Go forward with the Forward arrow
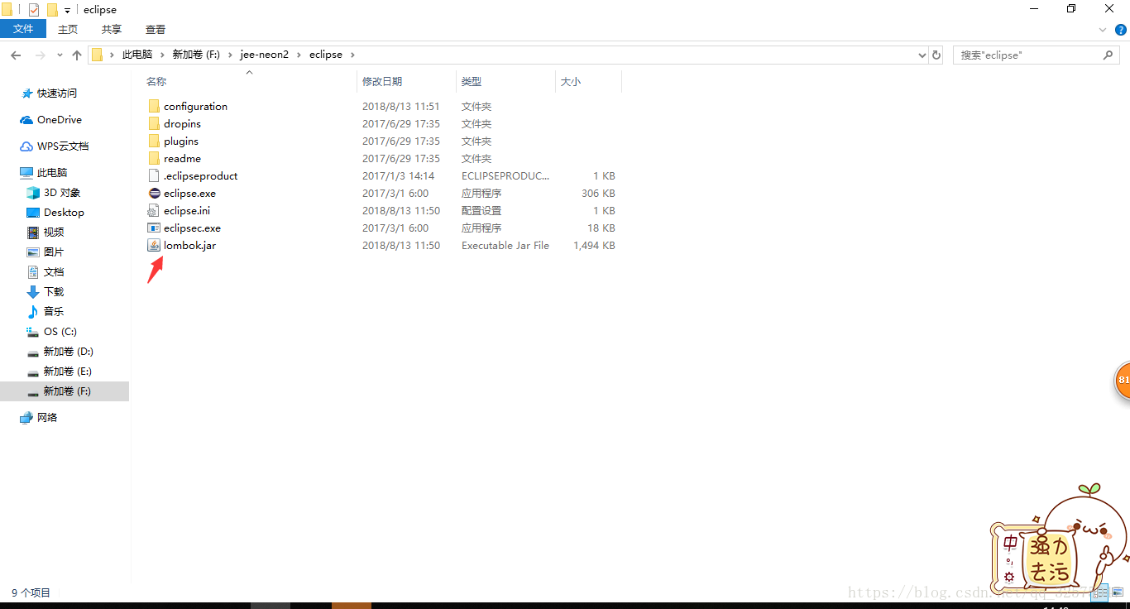Screen dimensions: 1130x609 (x=40, y=55)
